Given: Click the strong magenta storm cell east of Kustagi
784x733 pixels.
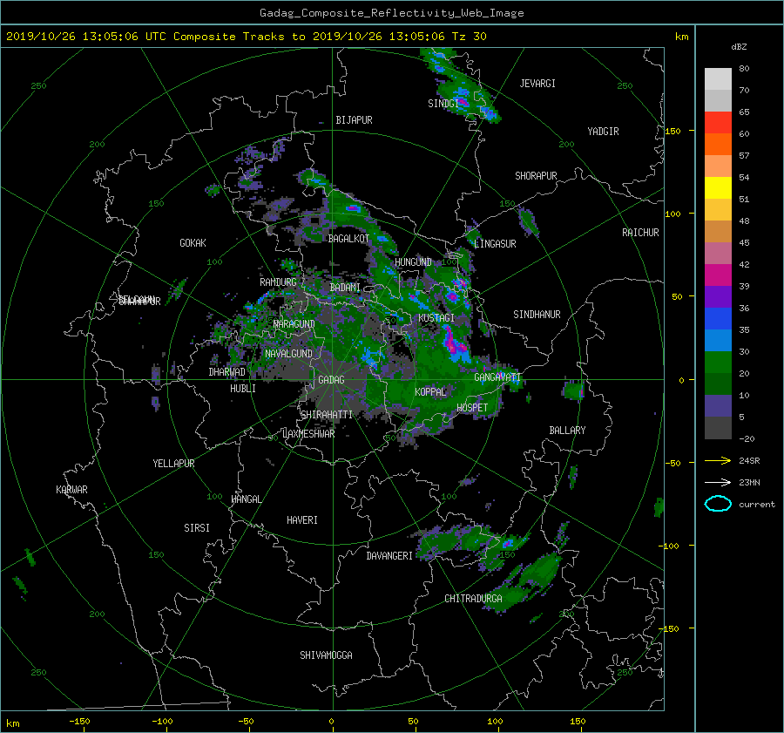Looking at the screenshot, I should [455, 343].
